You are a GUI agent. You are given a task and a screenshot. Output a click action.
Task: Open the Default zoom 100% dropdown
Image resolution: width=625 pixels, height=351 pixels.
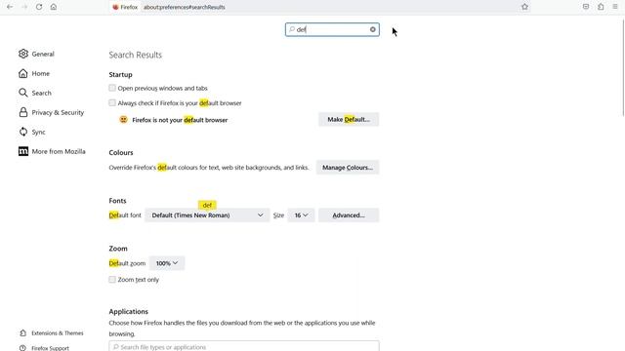click(x=167, y=263)
